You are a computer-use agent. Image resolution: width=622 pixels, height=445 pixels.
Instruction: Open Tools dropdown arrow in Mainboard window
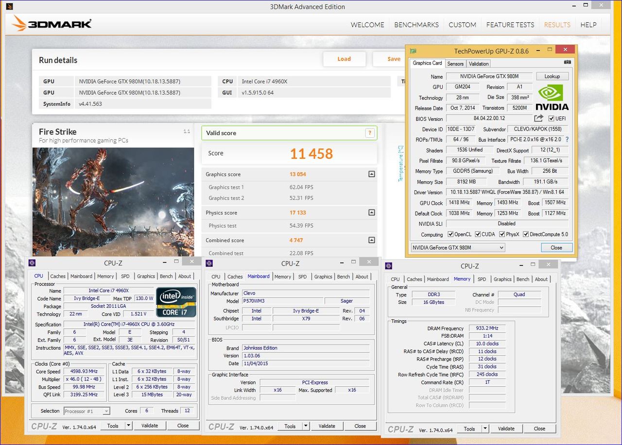pos(306,426)
